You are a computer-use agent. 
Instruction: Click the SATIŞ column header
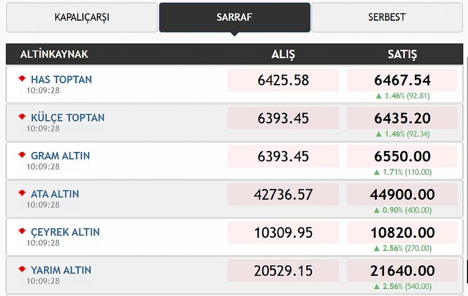click(x=402, y=55)
